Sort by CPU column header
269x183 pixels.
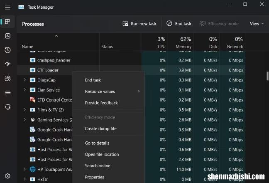point(155,42)
